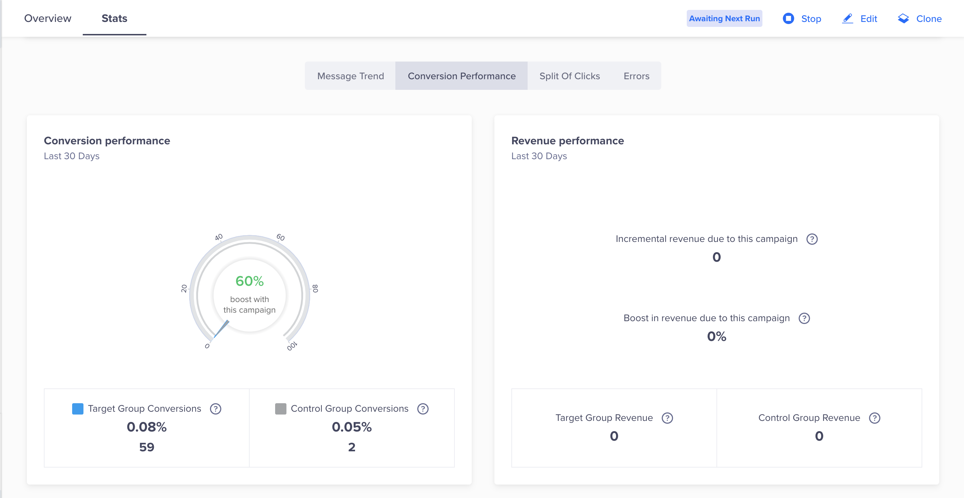Image resolution: width=964 pixels, height=498 pixels.
Task: Open help for Target Group Revenue
Action: [x=667, y=418]
